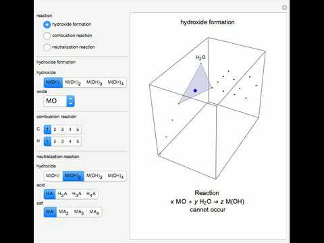The width and height of the screenshot is (324, 243).
Task: Select acid H2A
Action: point(63,194)
